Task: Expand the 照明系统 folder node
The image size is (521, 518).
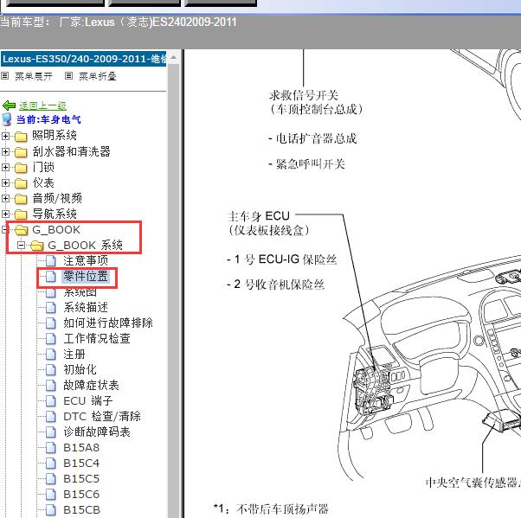Action: click(x=5, y=136)
